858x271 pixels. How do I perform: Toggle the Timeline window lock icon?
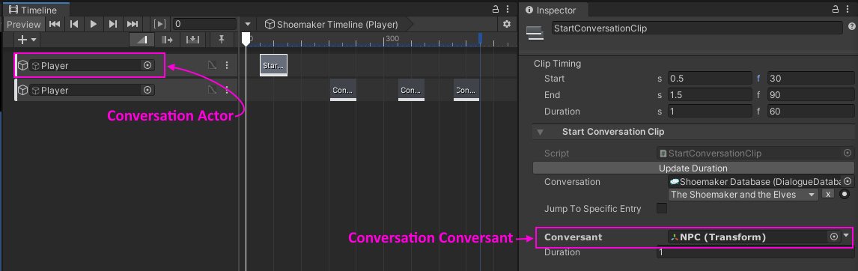[x=495, y=9]
